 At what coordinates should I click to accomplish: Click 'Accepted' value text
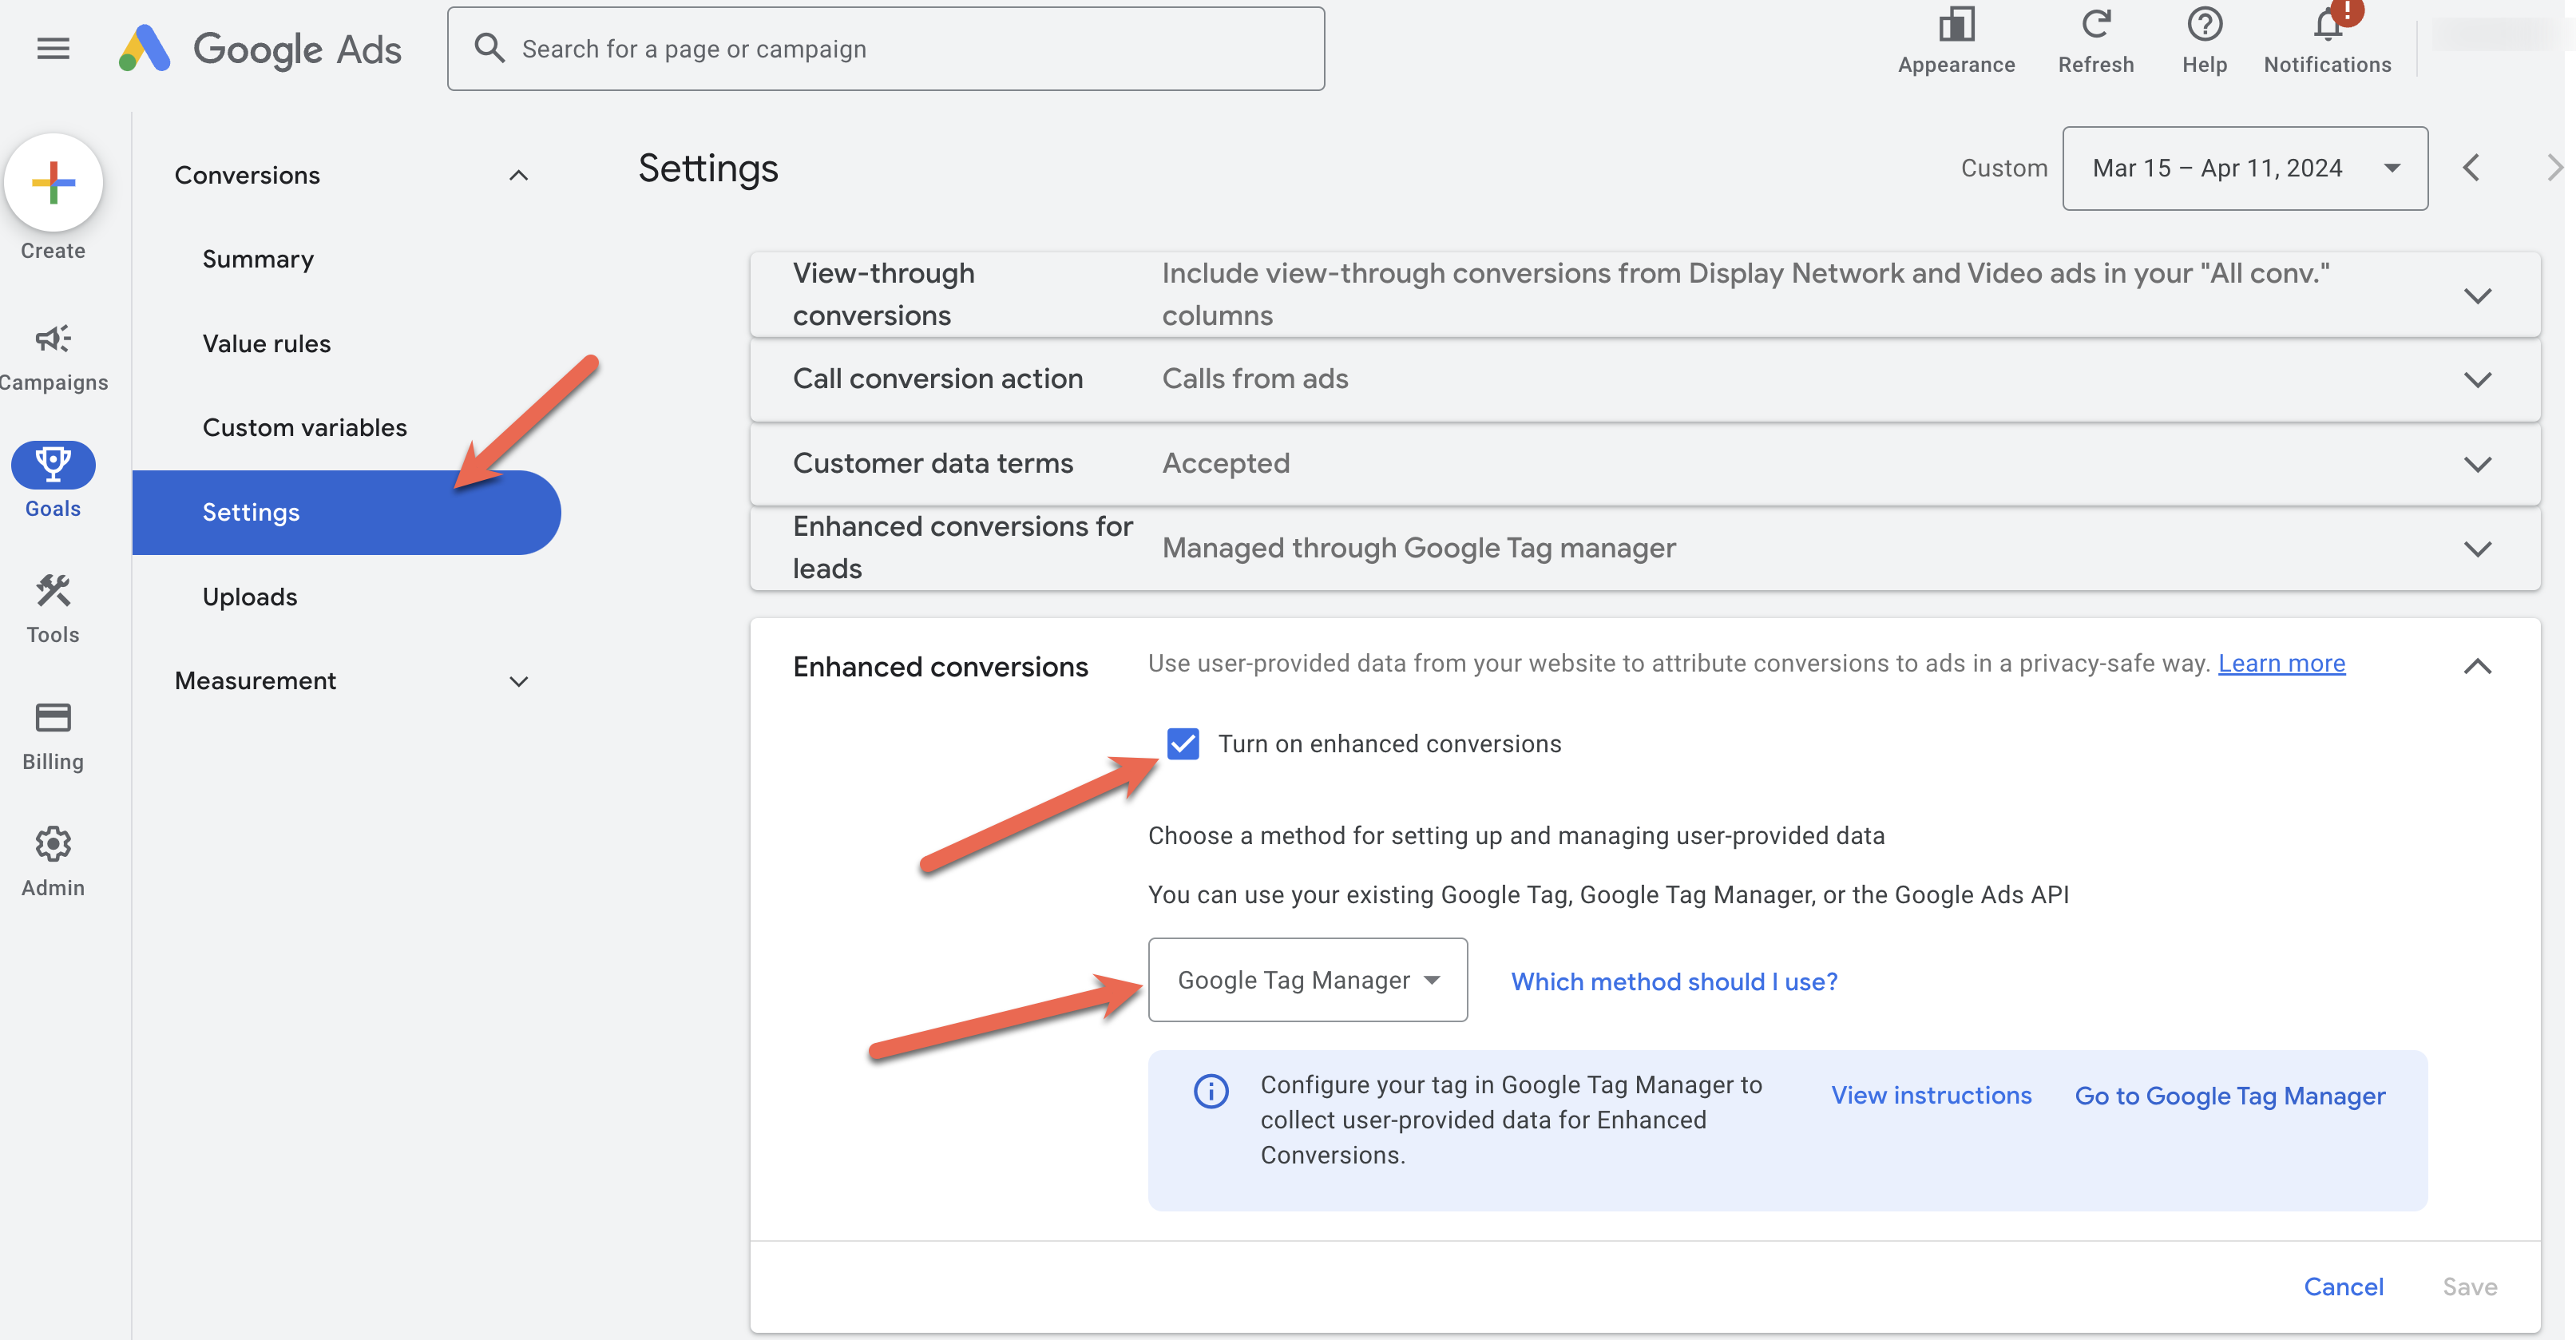[1225, 462]
